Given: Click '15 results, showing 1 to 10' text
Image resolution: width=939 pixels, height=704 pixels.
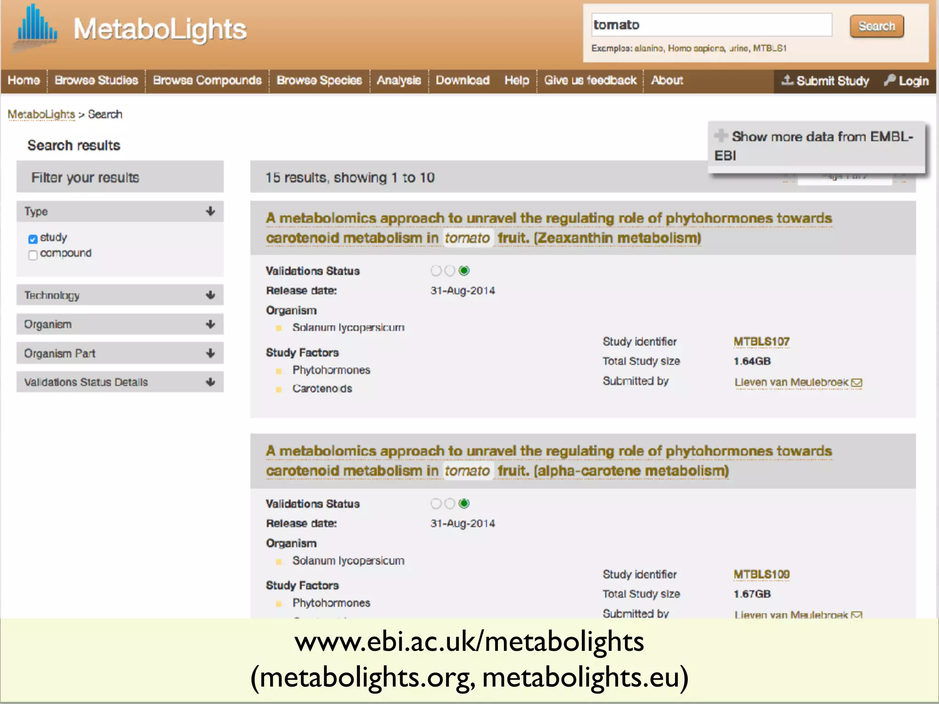Looking at the screenshot, I should point(350,178).
